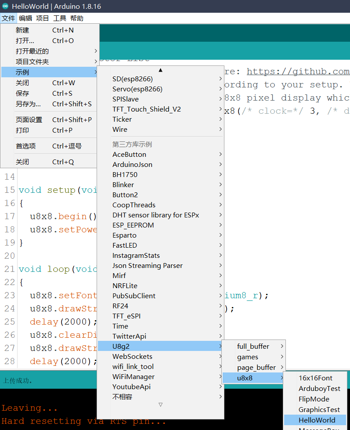Choose 打印 Ctrl+P entry
350x430 pixels.
49,130
